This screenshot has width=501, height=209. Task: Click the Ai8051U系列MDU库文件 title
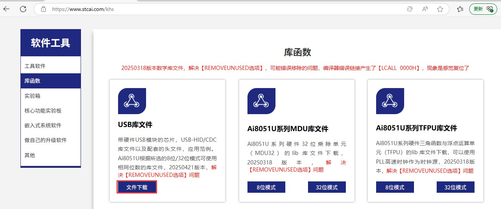[x=288, y=129]
